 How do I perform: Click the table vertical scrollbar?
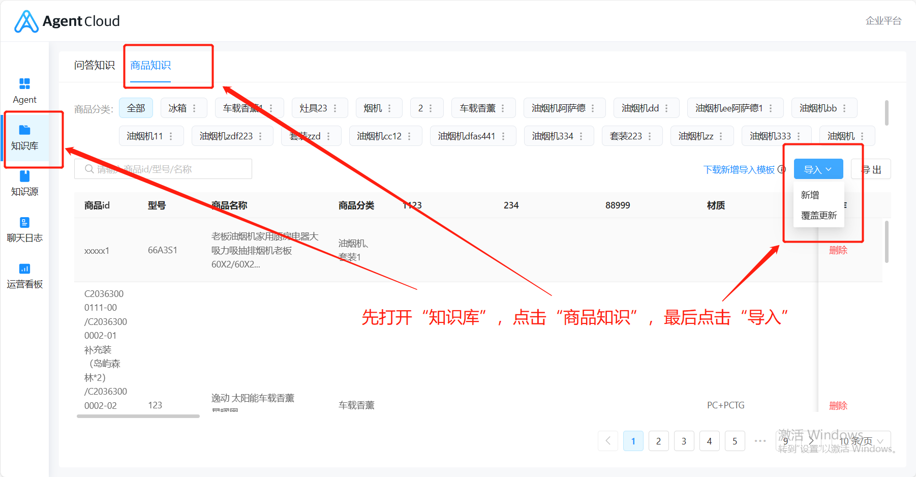(x=887, y=242)
